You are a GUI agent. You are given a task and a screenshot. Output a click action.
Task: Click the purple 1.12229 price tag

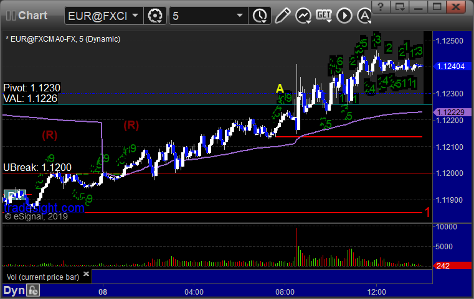(452, 113)
